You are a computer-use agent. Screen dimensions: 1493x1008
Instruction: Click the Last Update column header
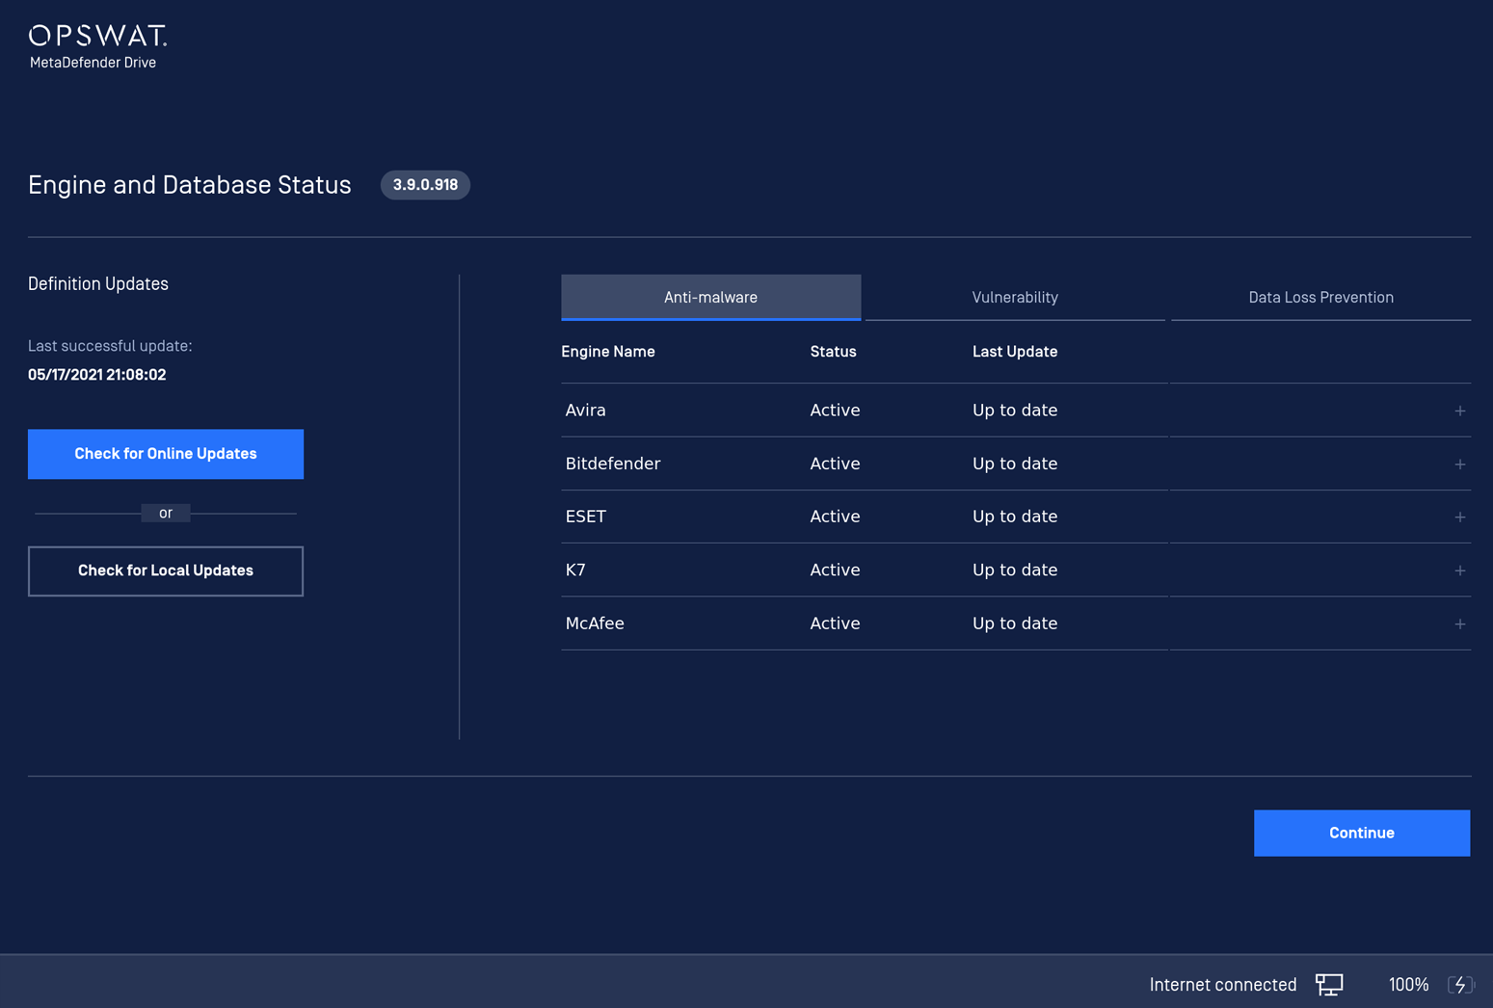point(1015,352)
